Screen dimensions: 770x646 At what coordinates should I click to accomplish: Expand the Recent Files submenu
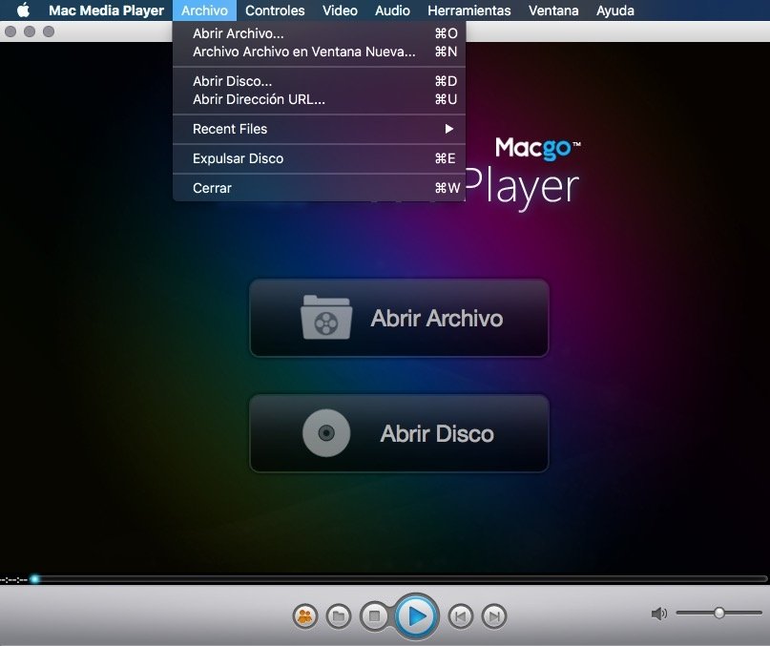tap(320, 129)
